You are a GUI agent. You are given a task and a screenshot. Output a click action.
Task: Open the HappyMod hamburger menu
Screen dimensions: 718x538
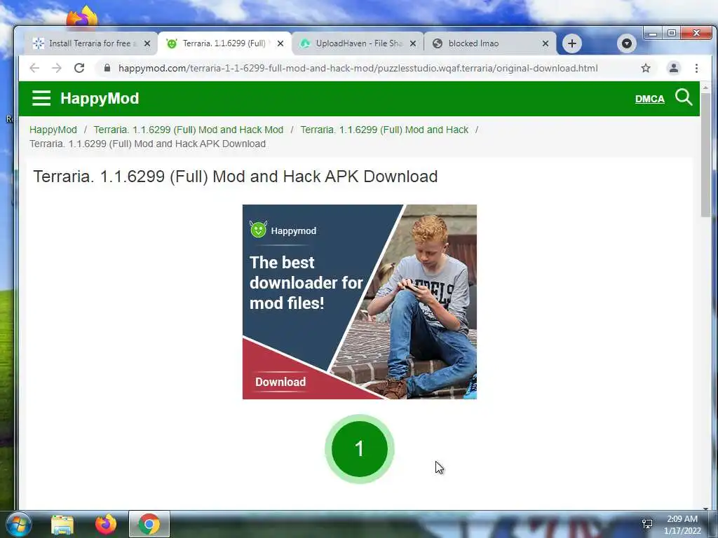(x=41, y=98)
